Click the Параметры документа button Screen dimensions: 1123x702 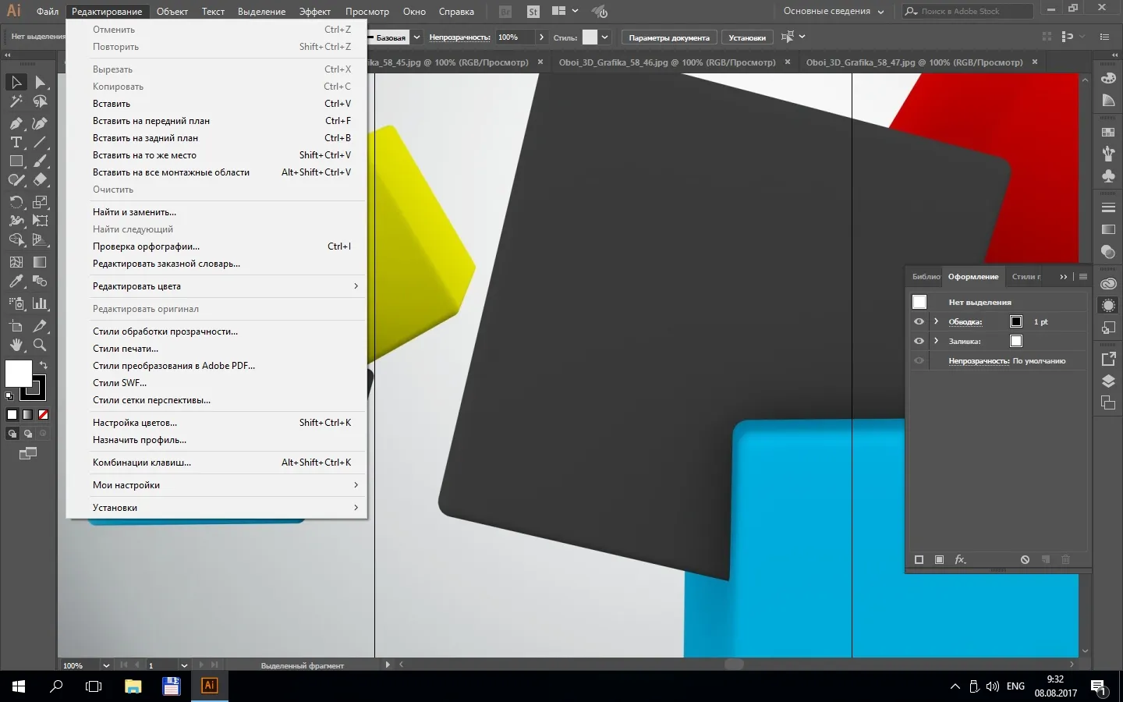[669, 37]
